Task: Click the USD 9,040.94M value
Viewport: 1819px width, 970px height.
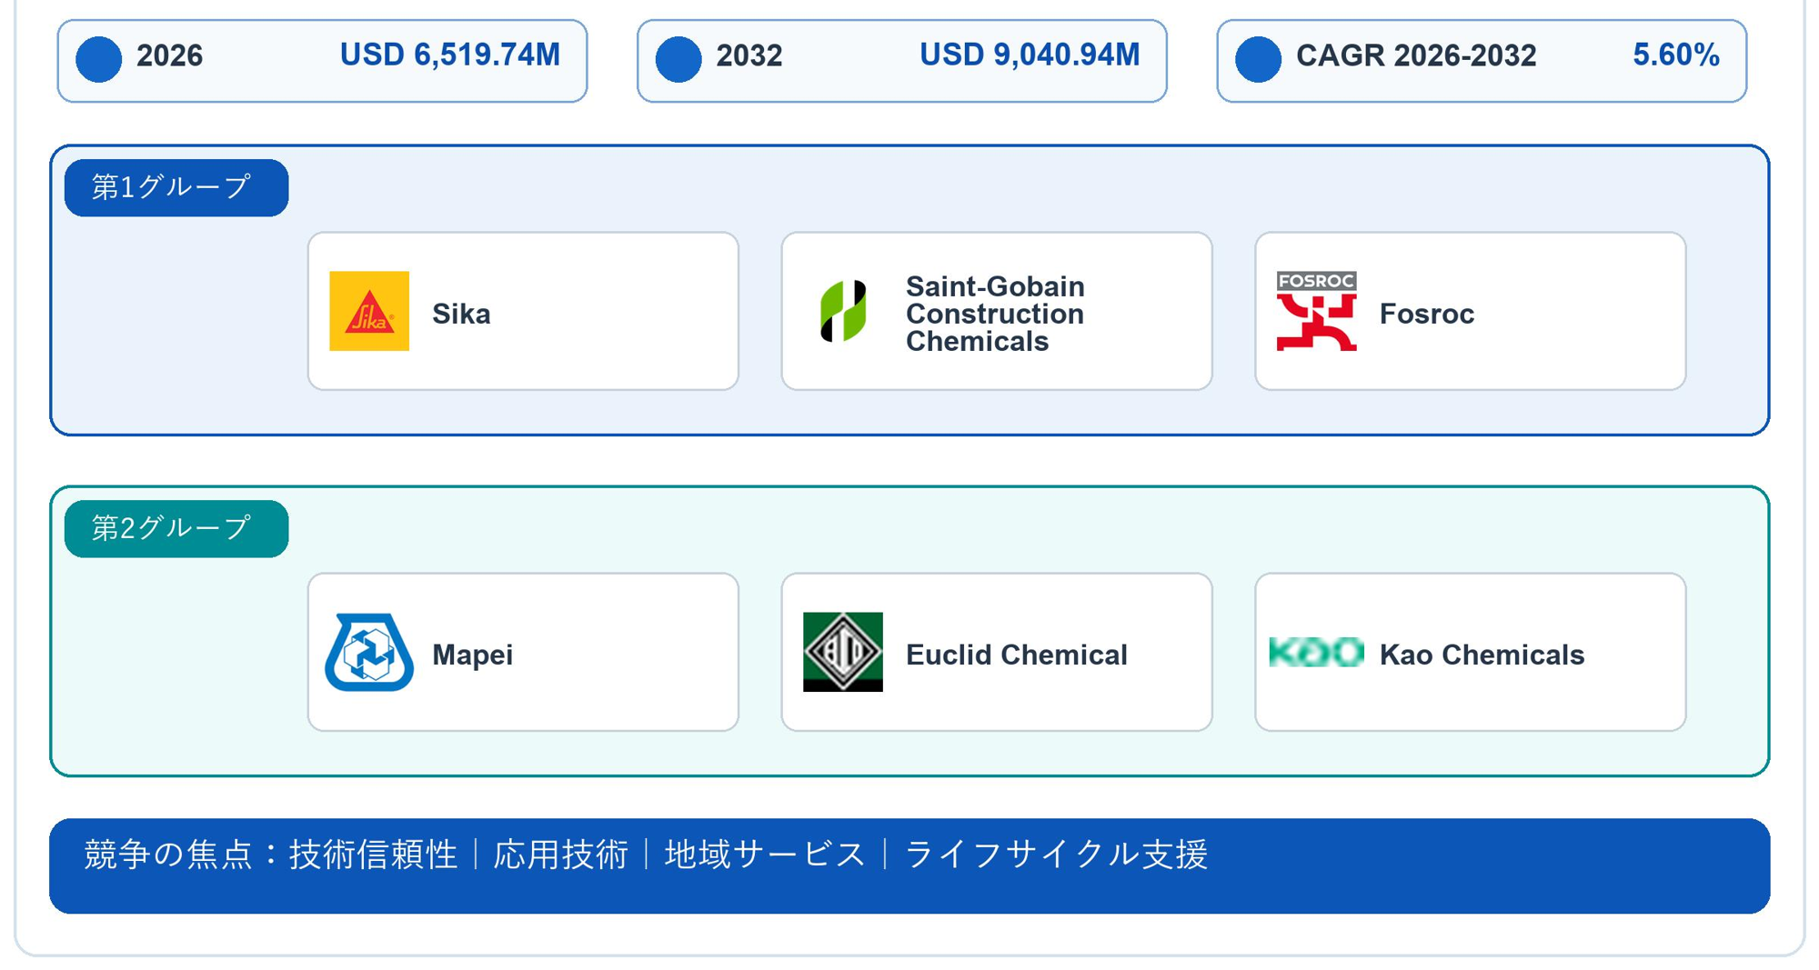Action: [1030, 55]
